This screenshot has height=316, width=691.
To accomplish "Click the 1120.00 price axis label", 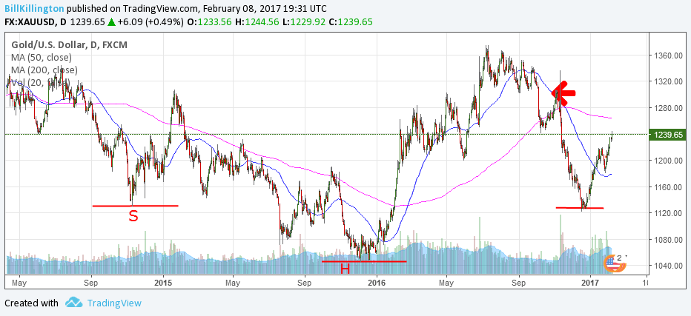I will pos(669,213).
